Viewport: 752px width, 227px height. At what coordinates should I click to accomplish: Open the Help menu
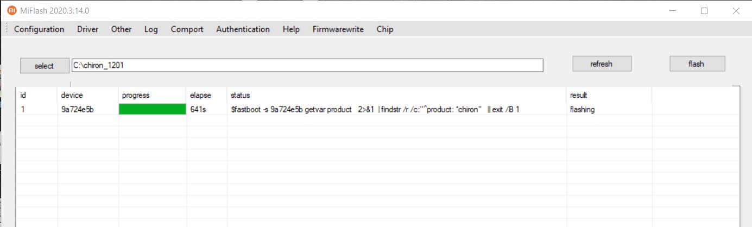tap(291, 29)
